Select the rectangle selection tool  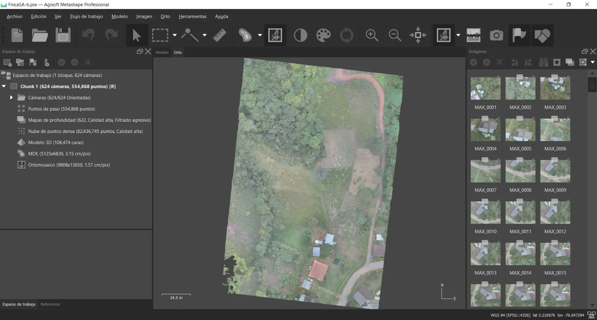point(160,35)
